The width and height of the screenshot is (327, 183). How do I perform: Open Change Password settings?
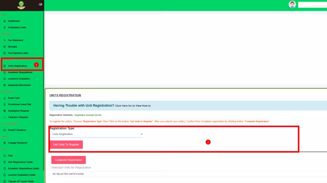[x=17, y=143]
